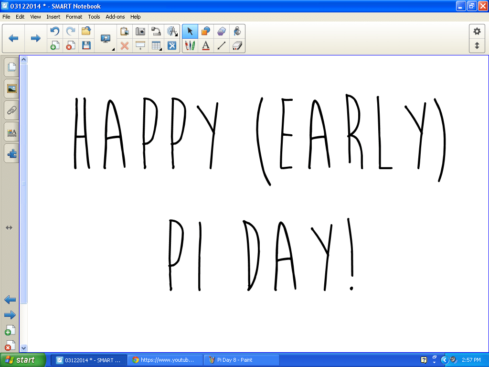Image resolution: width=489 pixels, height=367 pixels.
Task: Insert a table
Action: click(156, 45)
